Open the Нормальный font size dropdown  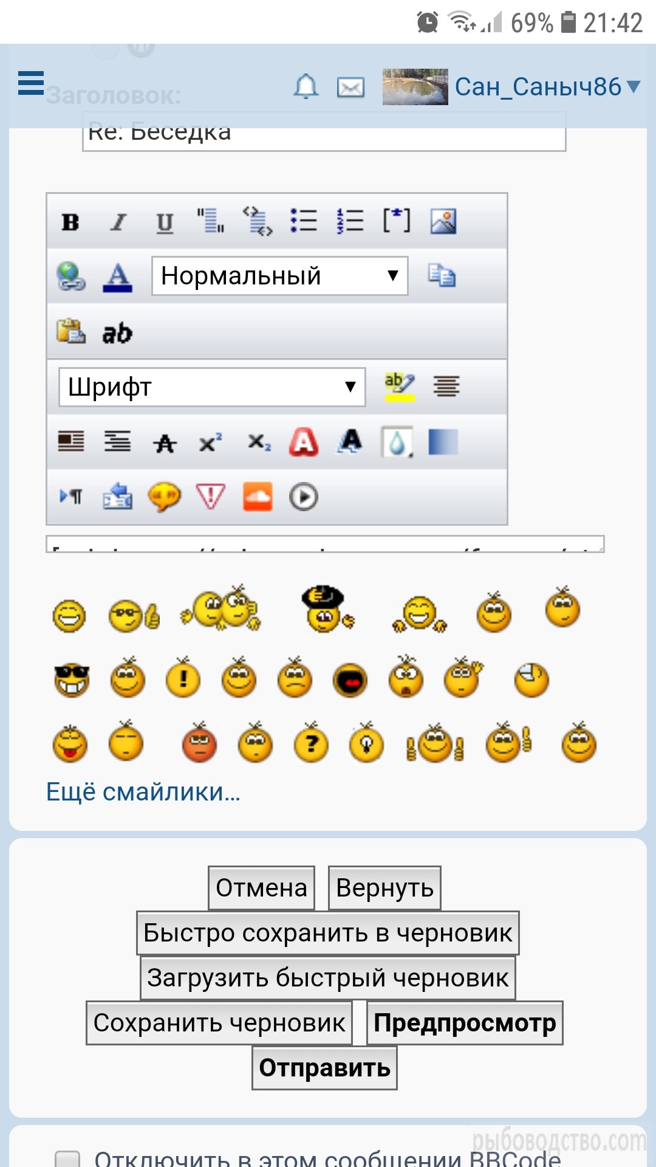pos(280,276)
